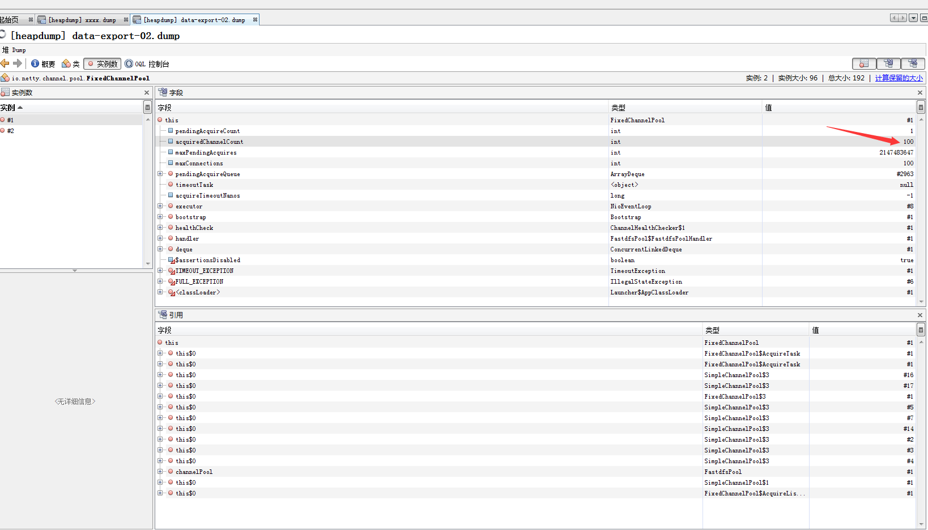Open the 类 (Classes) view
This screenshot has height=530, width=928.
(71, 64)
